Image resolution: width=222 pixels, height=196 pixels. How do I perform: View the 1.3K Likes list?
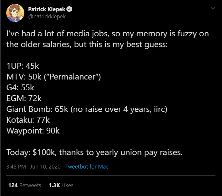pyautogui.click(x=61, y=185)
